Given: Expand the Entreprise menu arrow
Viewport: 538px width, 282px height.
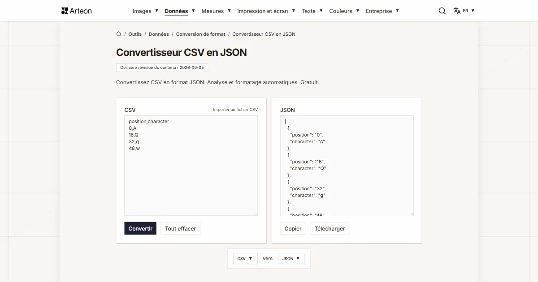Looking at the screenshot, I should point(397,11).
